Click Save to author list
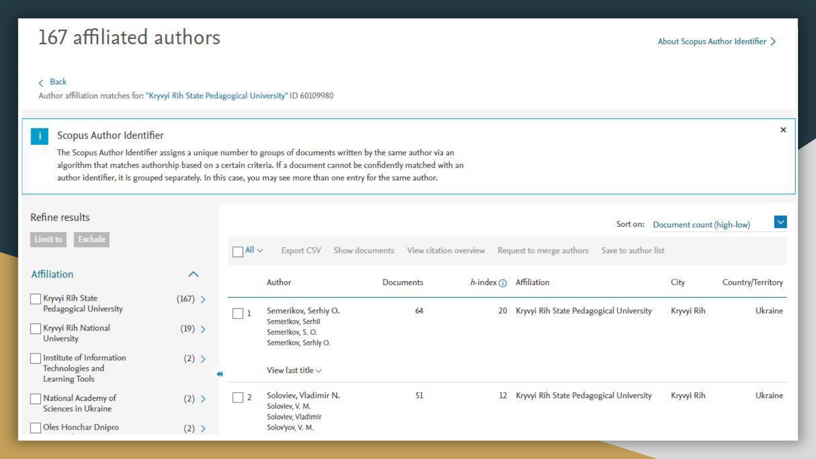This screenshot has height=459, width=816. pyautogui.click(x=633, y=251)
